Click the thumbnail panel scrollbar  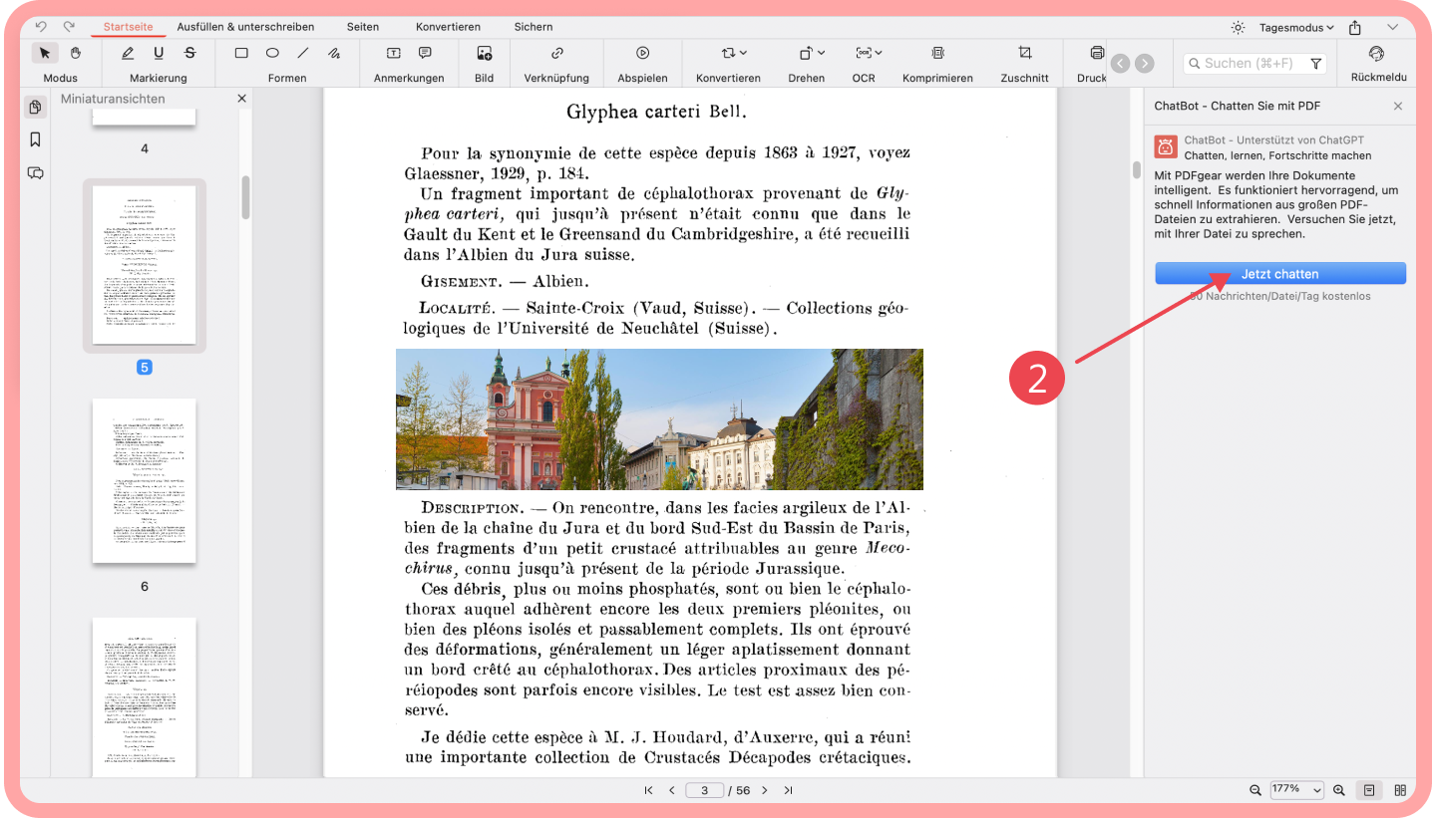245,197
